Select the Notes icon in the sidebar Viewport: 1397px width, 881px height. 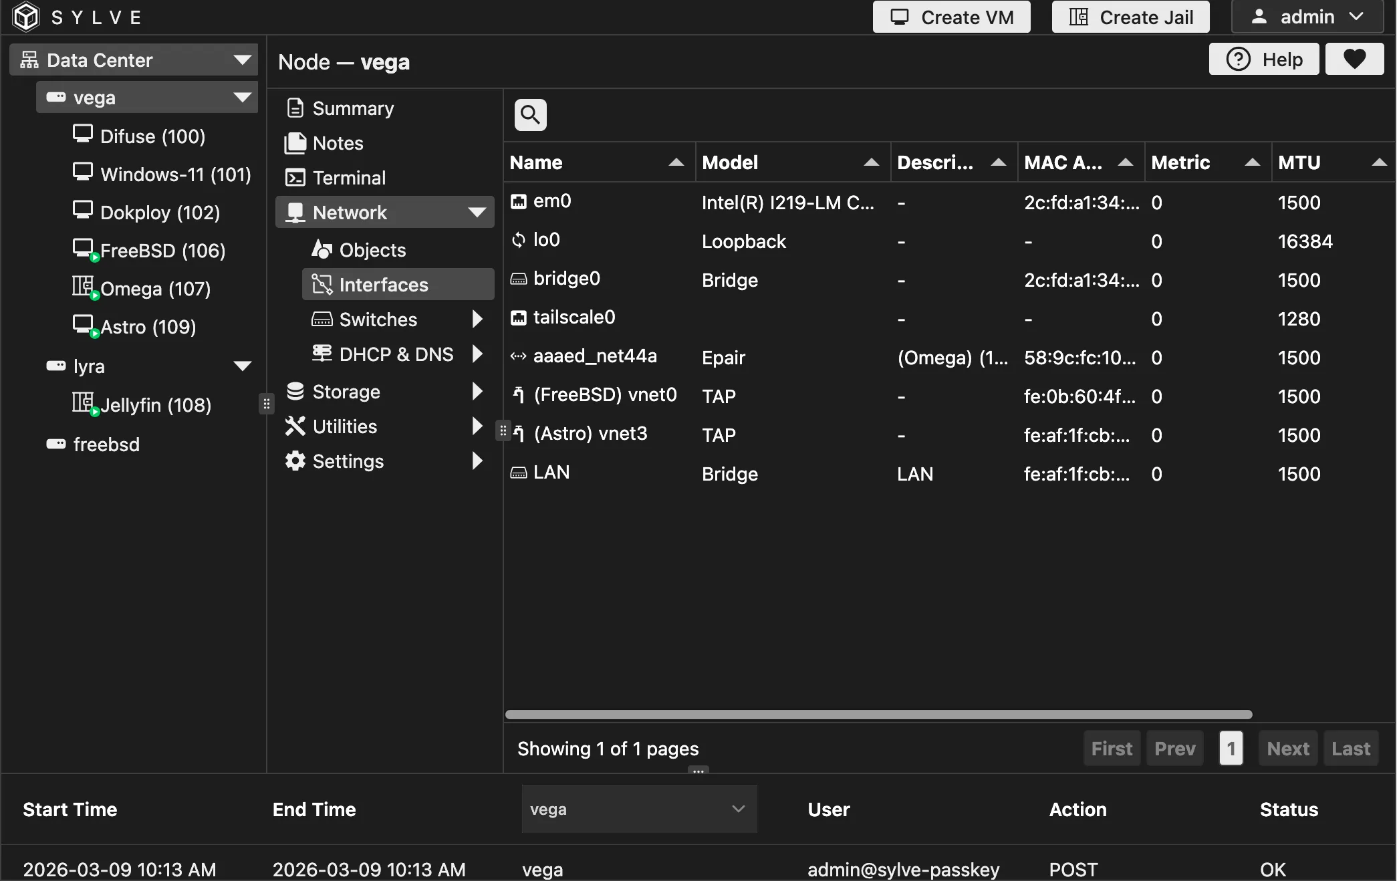tap(295, 142)
